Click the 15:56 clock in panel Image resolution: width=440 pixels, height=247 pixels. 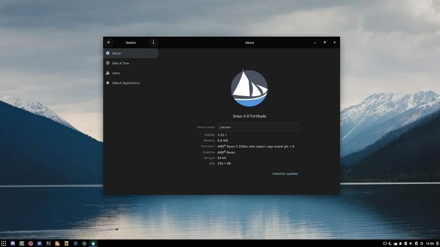tap(430, 244)
